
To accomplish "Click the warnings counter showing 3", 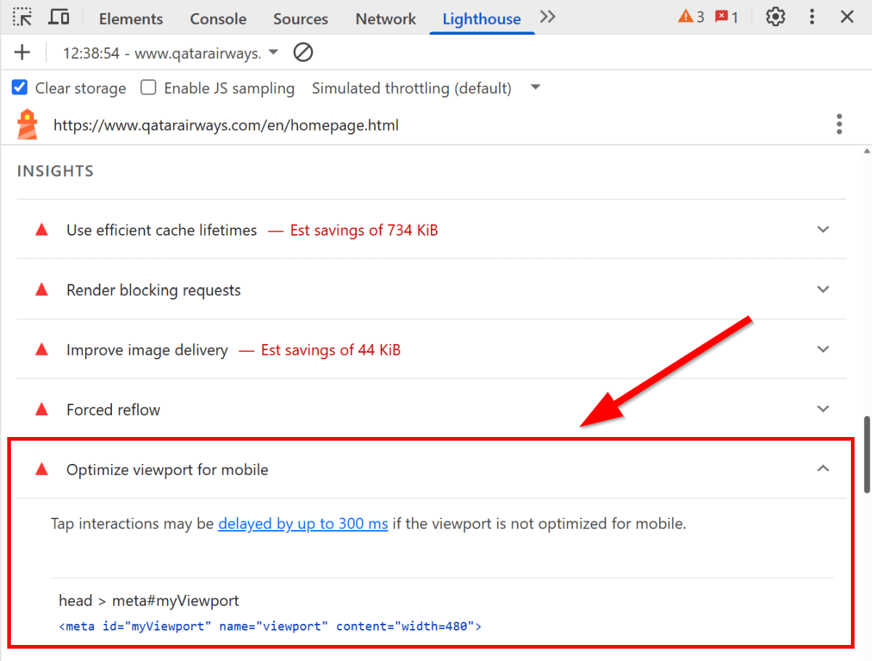I will 690,16.
